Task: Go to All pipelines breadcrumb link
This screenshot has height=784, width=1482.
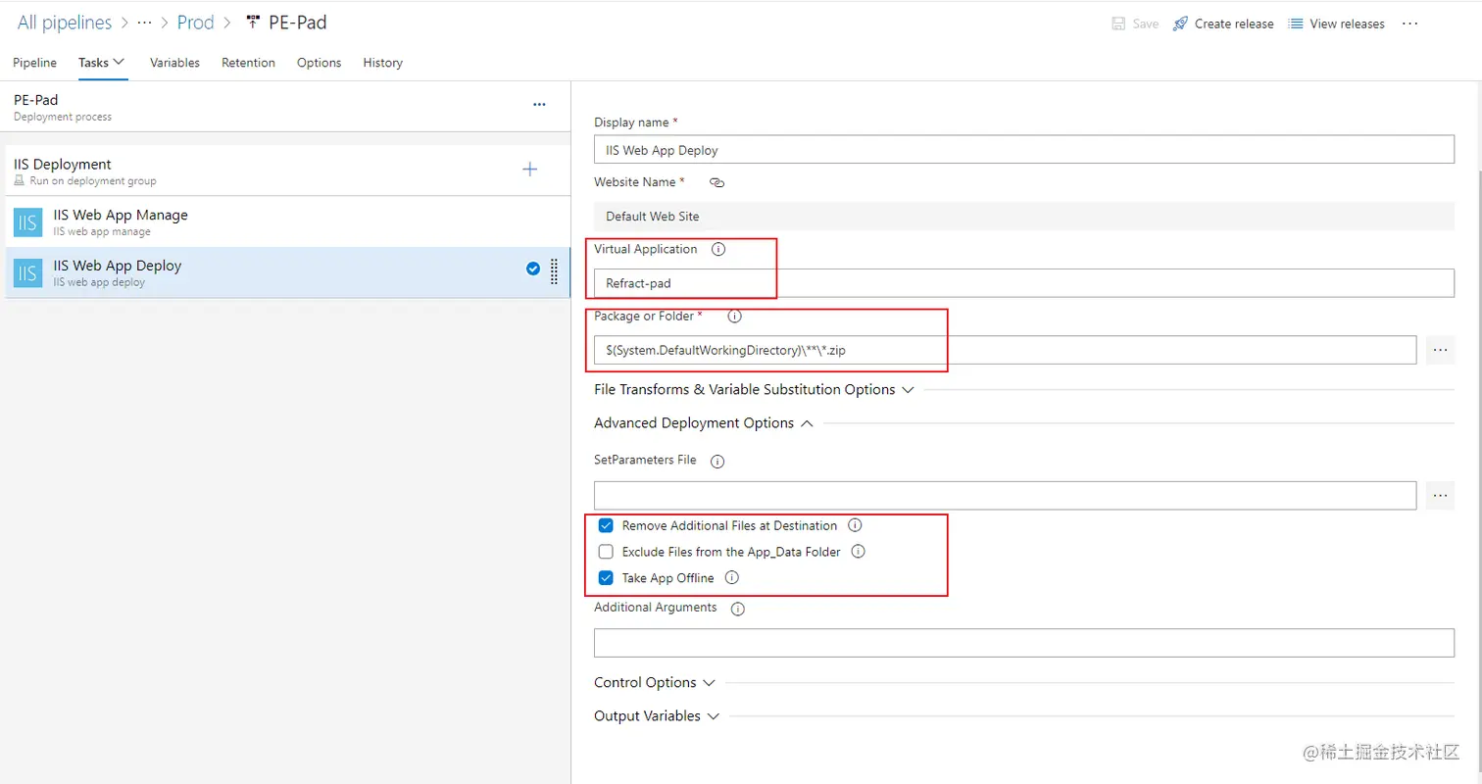Action: tap(65, 23)
